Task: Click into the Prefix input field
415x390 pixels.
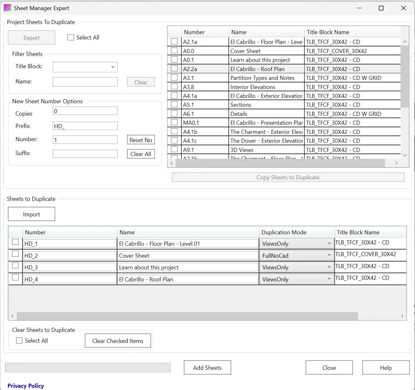Action: click(x=85, y=126)
